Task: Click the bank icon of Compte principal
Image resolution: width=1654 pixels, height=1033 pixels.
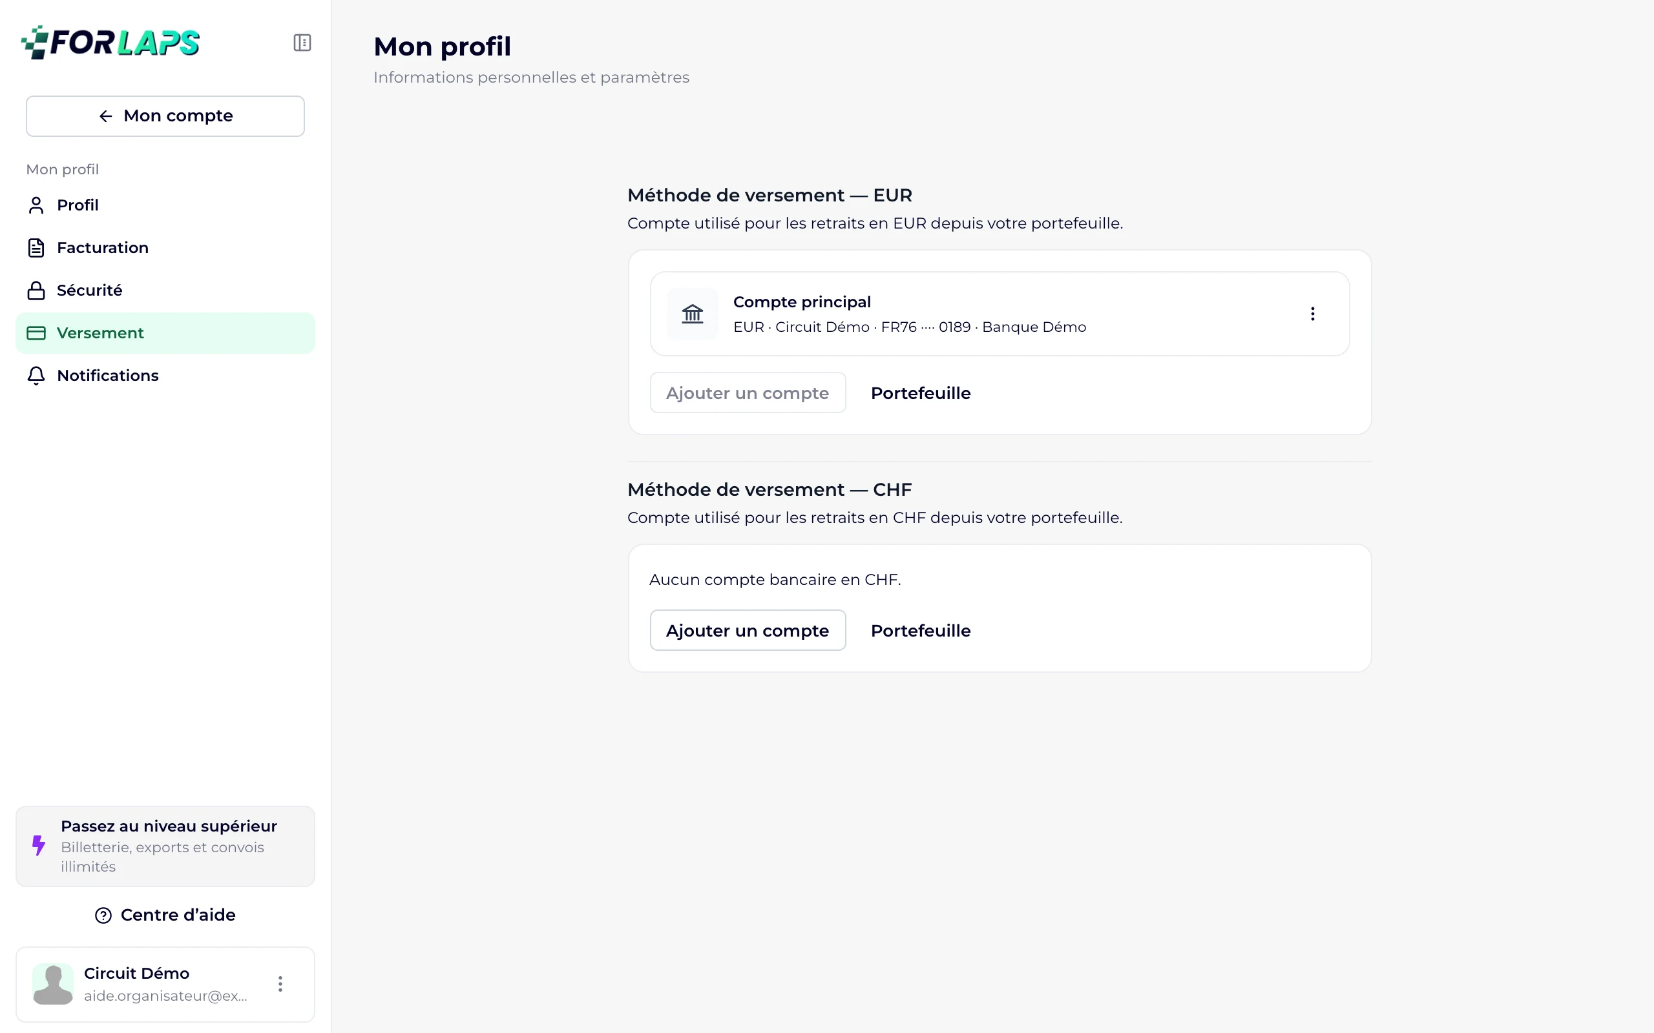Action: [693, 314]
